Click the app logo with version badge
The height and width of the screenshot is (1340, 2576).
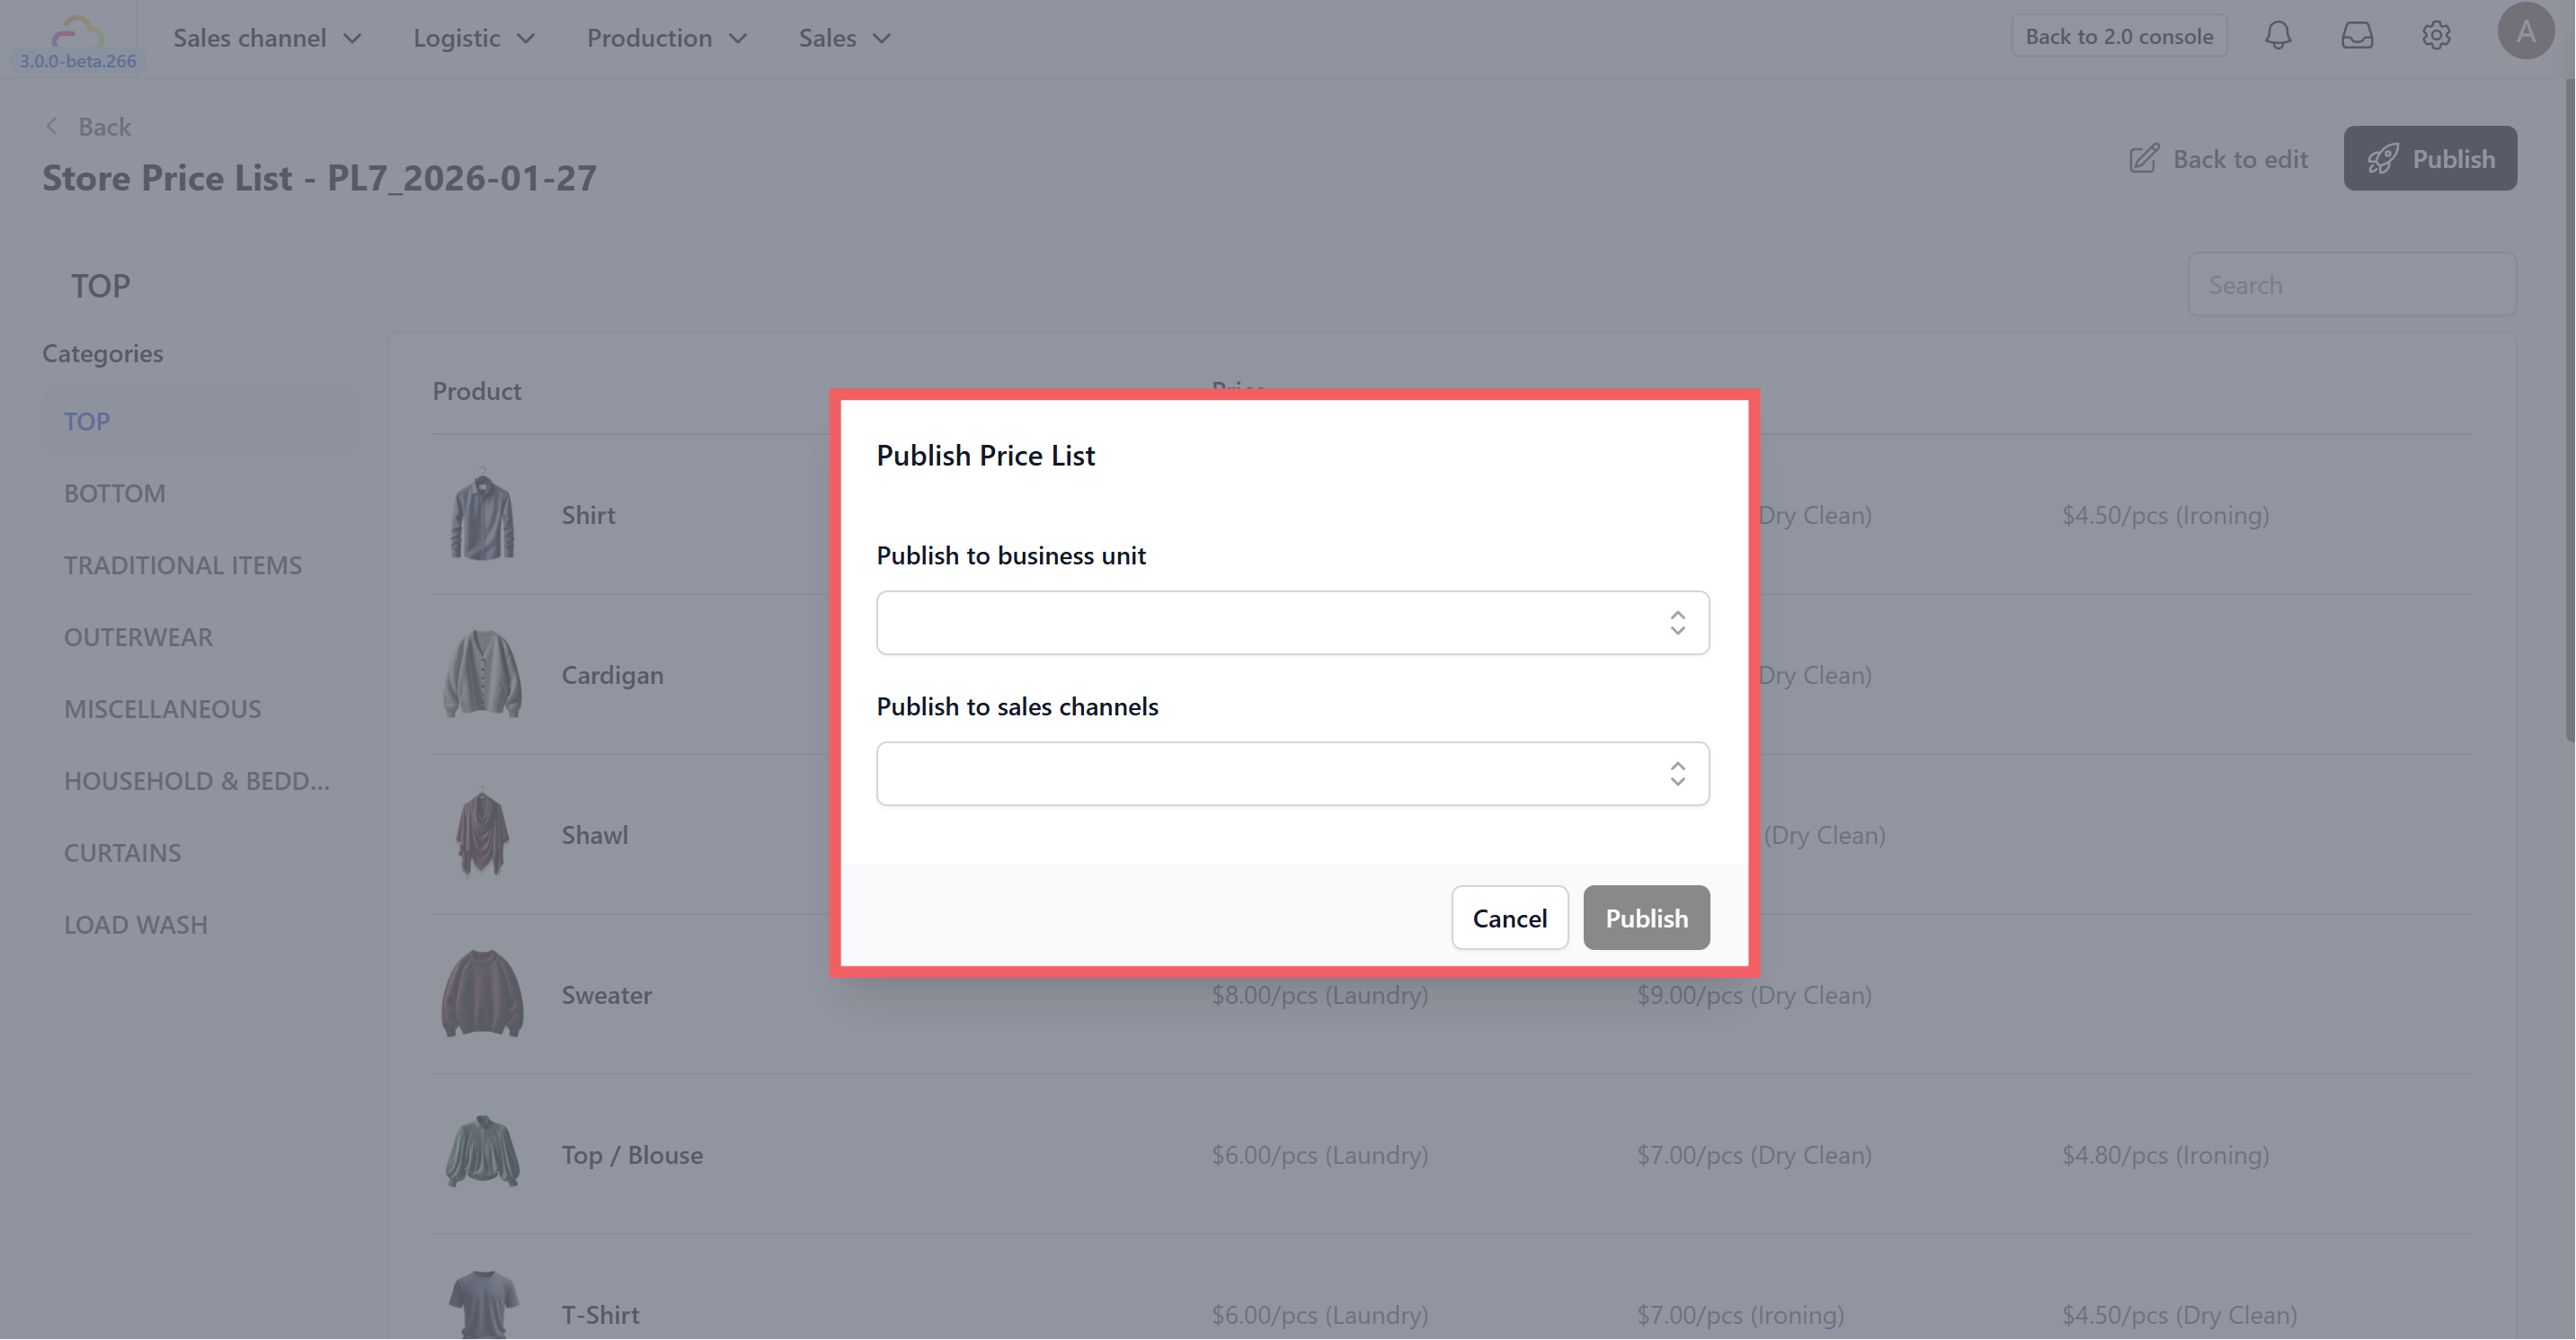tap(77, 40)
